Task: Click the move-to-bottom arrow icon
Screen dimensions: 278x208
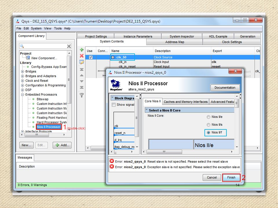Action: (82, 87)
